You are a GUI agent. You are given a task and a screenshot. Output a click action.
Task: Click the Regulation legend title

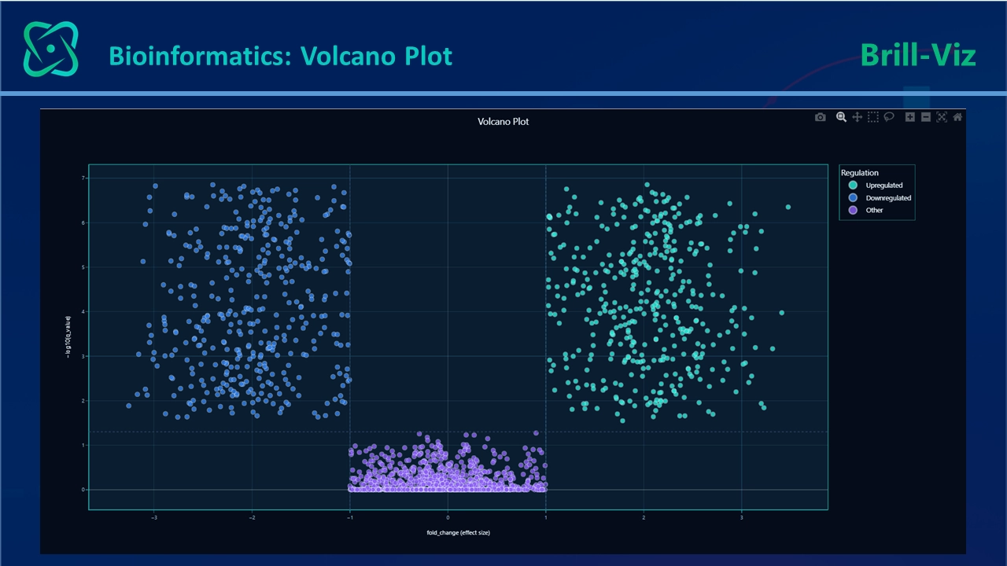pos(860,173)
